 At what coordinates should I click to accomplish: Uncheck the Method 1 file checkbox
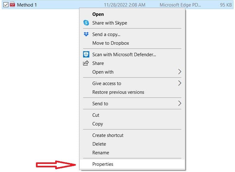click(6, 5)
